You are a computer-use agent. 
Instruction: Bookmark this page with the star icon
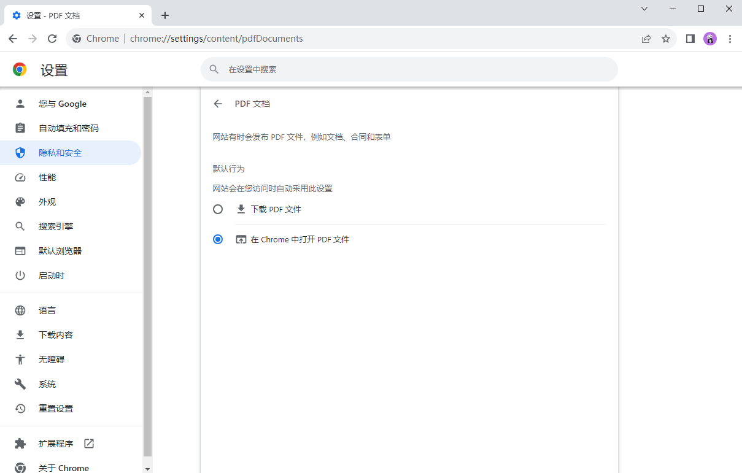(666, 39)
